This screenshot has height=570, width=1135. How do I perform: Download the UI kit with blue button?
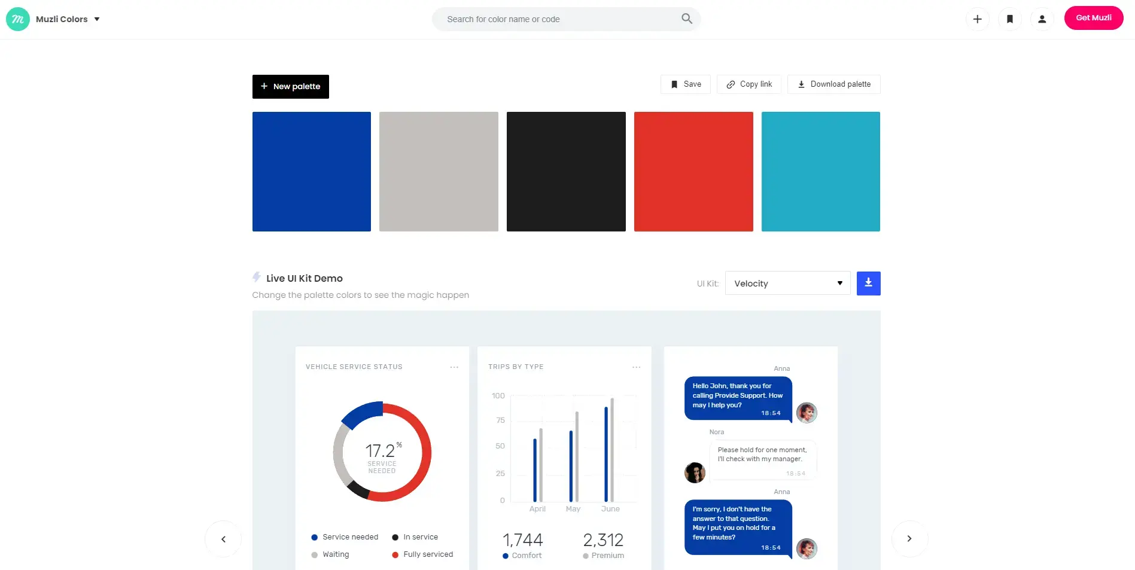[x=868, y=284]
